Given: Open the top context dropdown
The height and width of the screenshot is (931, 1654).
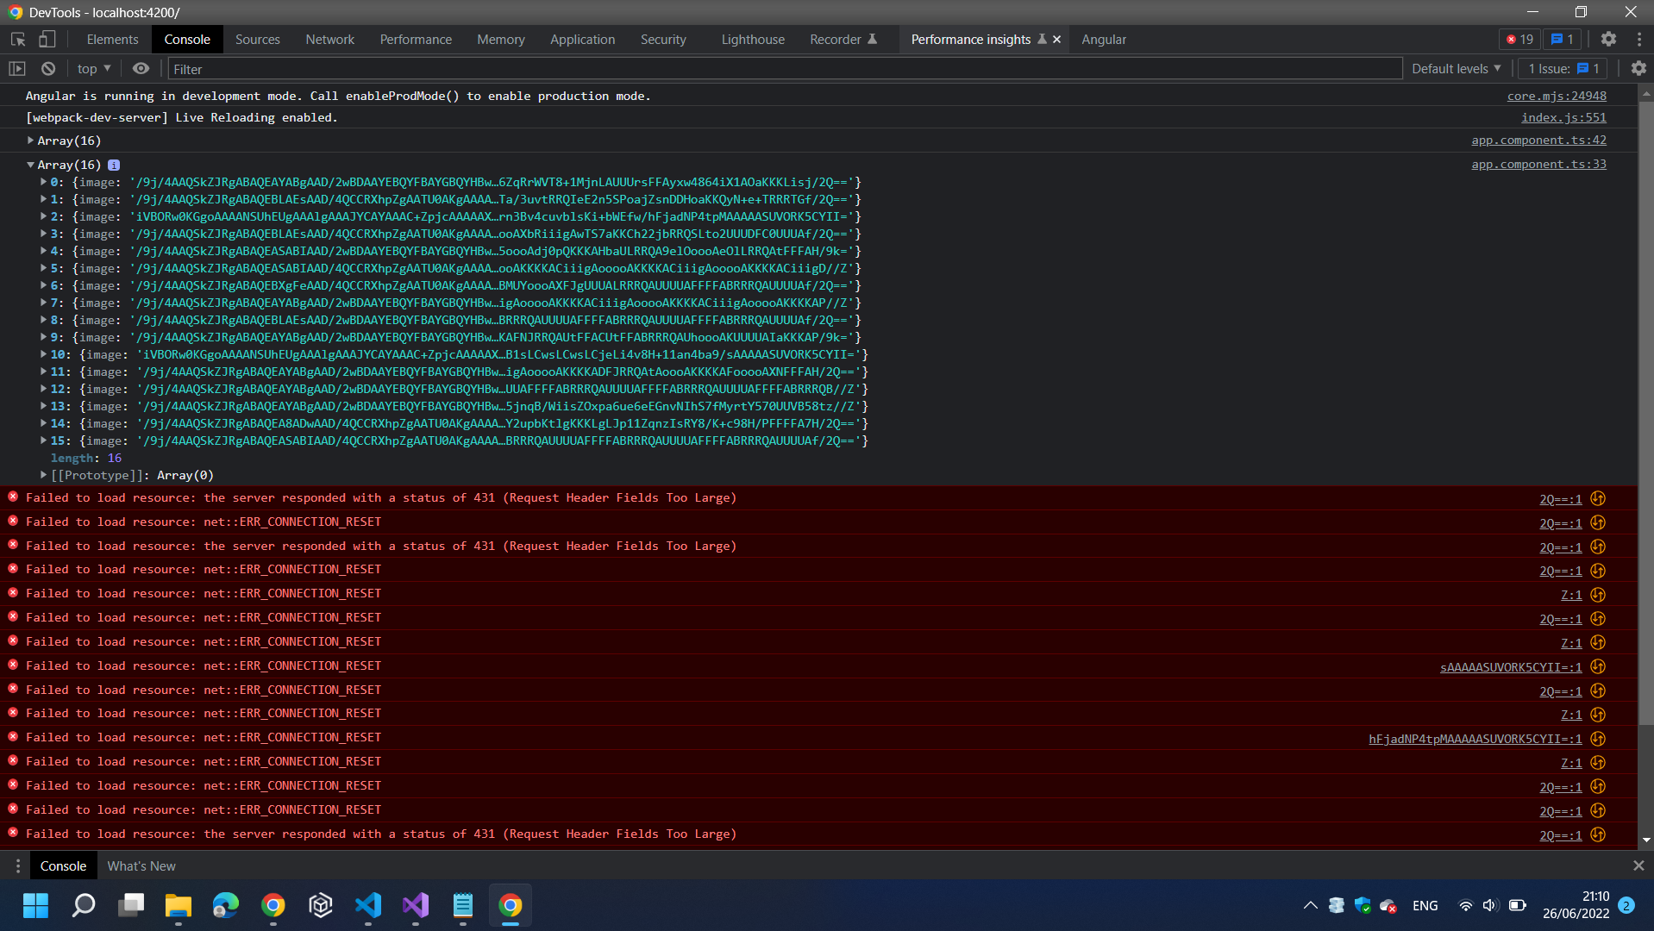Looking at the screenshot, I should (x=94, y=69).
